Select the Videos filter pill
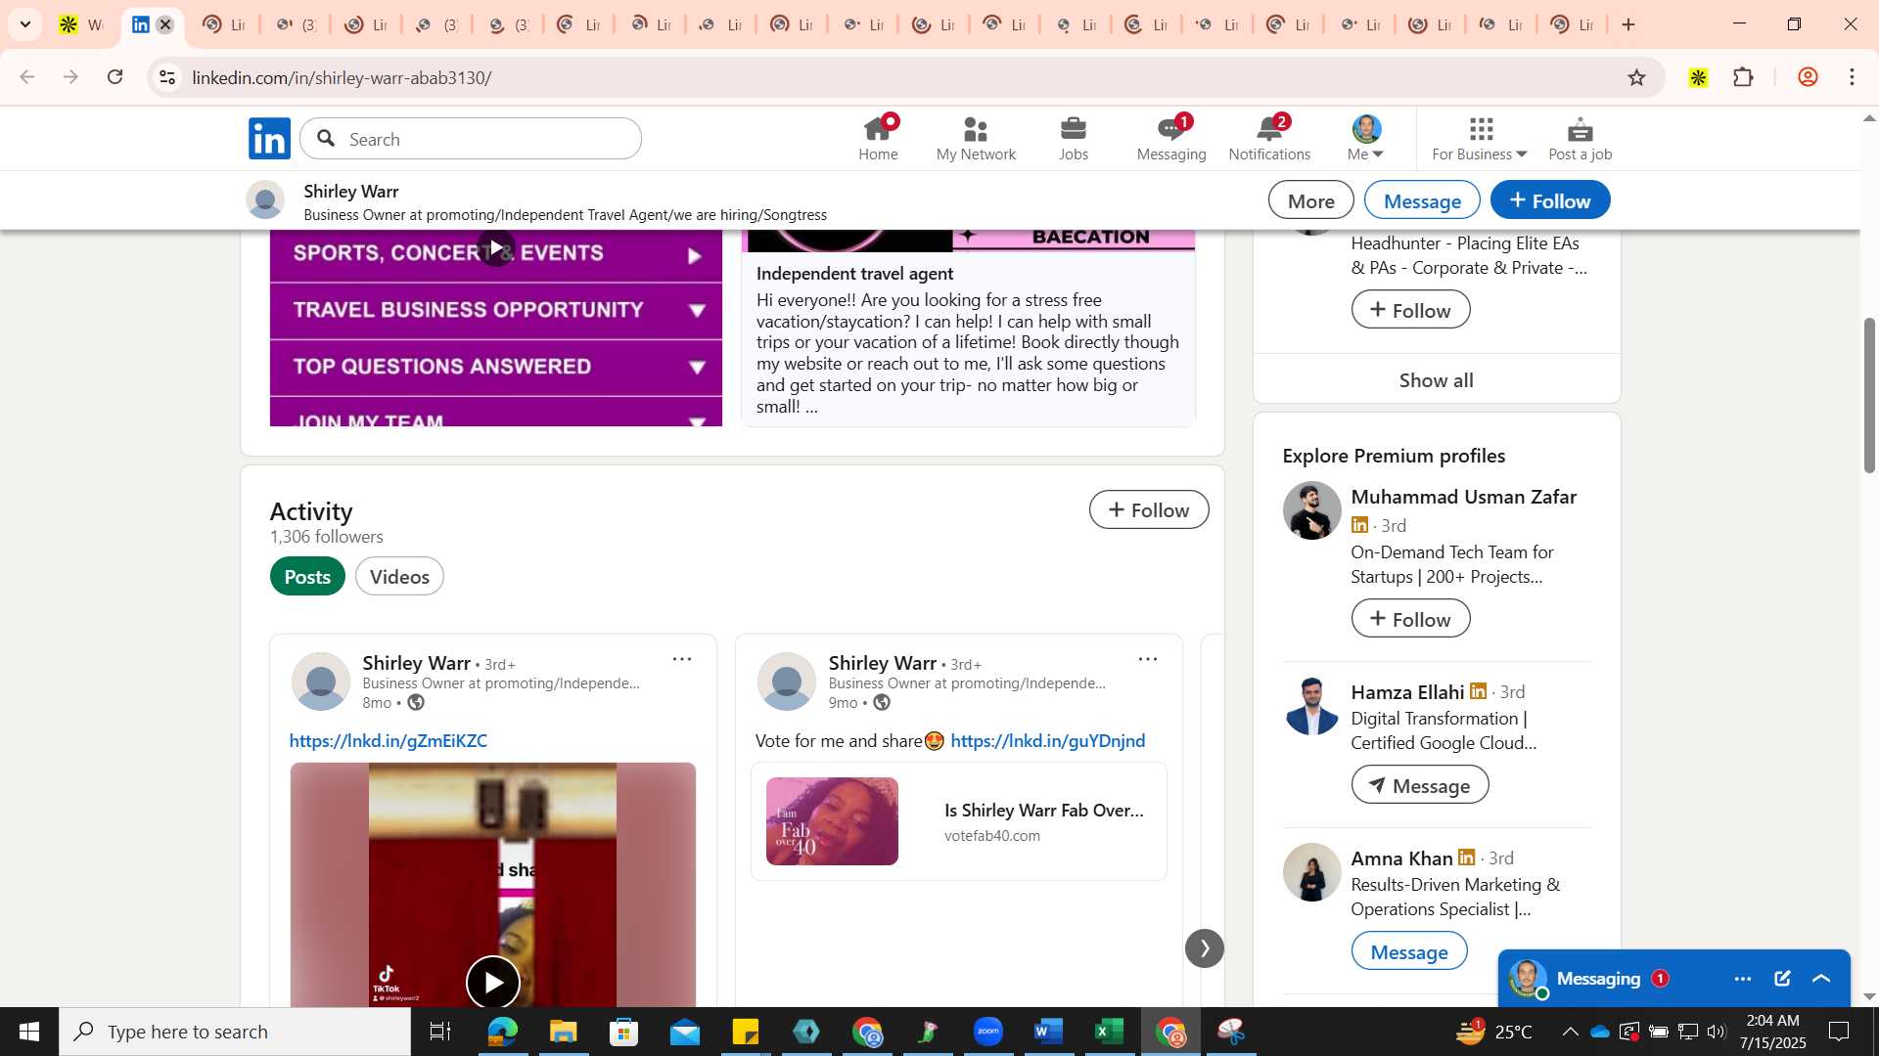This screenshot has width=1879, height=1056. point(399,577)
